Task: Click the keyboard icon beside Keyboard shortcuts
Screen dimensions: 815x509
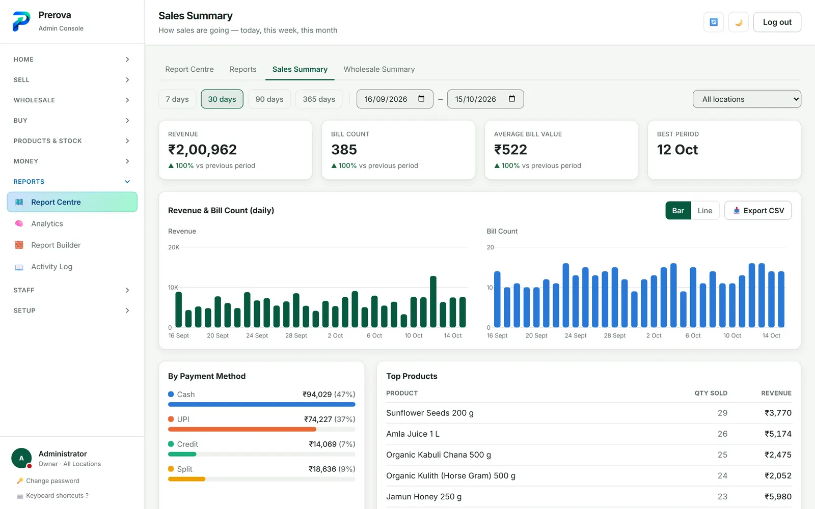Action: (20, 496)
